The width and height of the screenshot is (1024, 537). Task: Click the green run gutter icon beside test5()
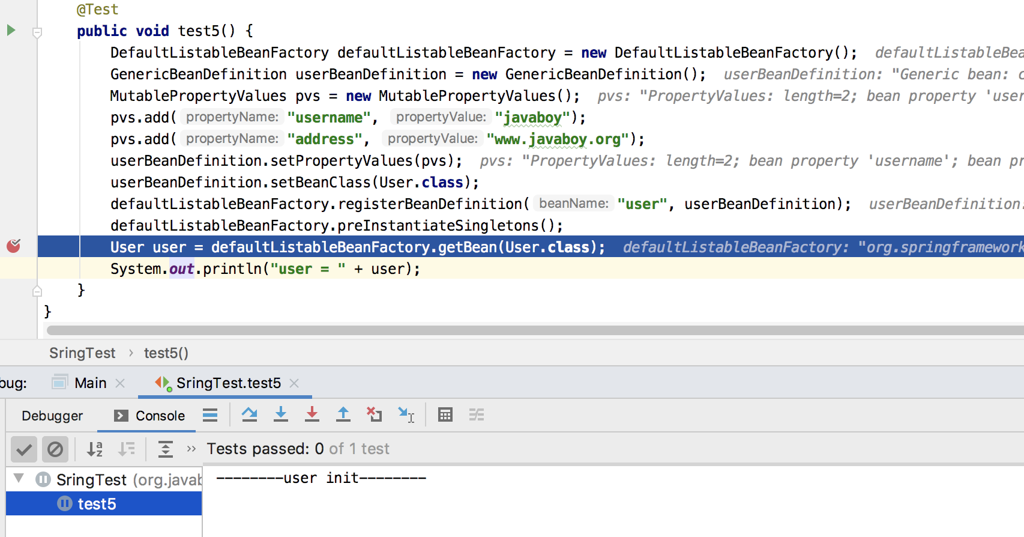11,30
